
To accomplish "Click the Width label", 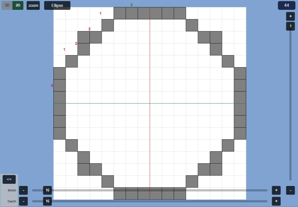I will [x=12, y=190].
